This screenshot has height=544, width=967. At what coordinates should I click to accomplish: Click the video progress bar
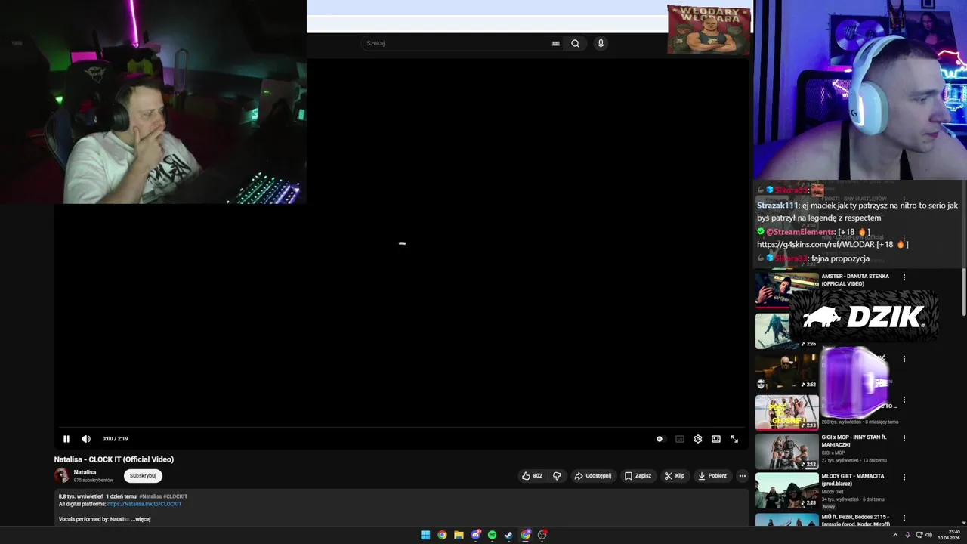tap(400, 428)
